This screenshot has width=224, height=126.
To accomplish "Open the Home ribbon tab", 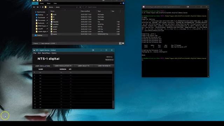I will click(x=42, y=3).
